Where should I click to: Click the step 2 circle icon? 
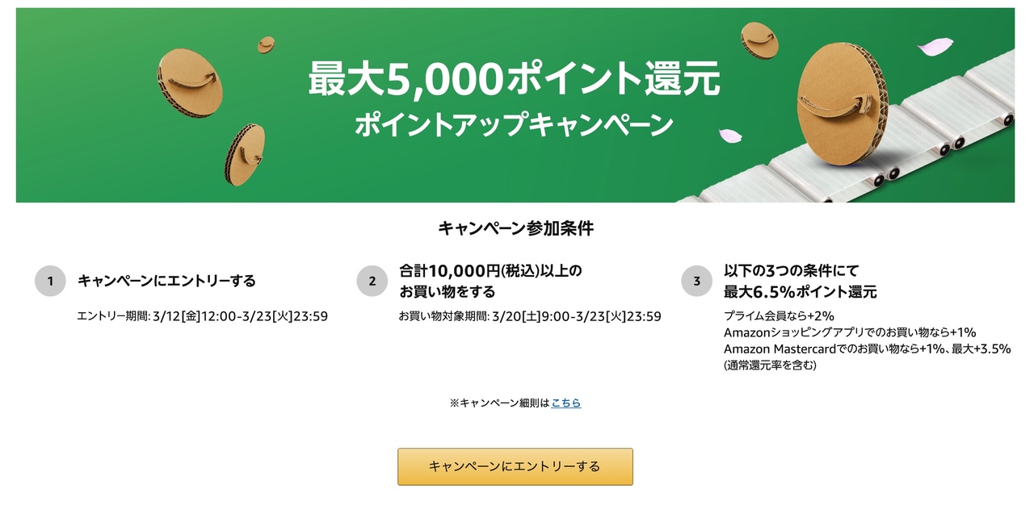point(372,281)
